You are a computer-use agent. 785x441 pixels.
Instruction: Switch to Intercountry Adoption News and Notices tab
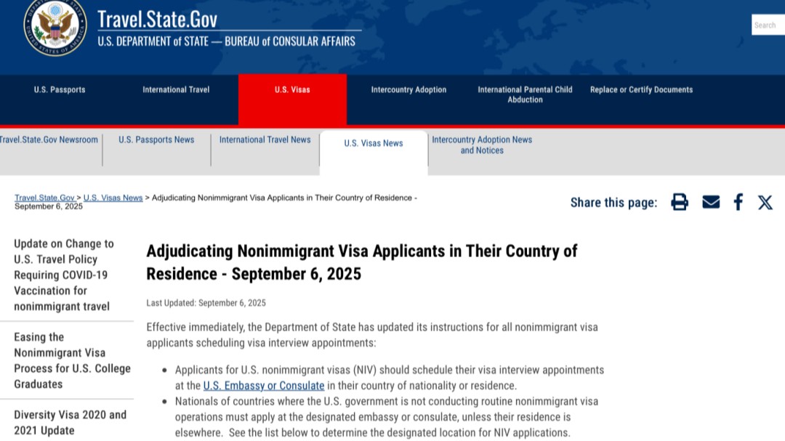click(482, 145)
